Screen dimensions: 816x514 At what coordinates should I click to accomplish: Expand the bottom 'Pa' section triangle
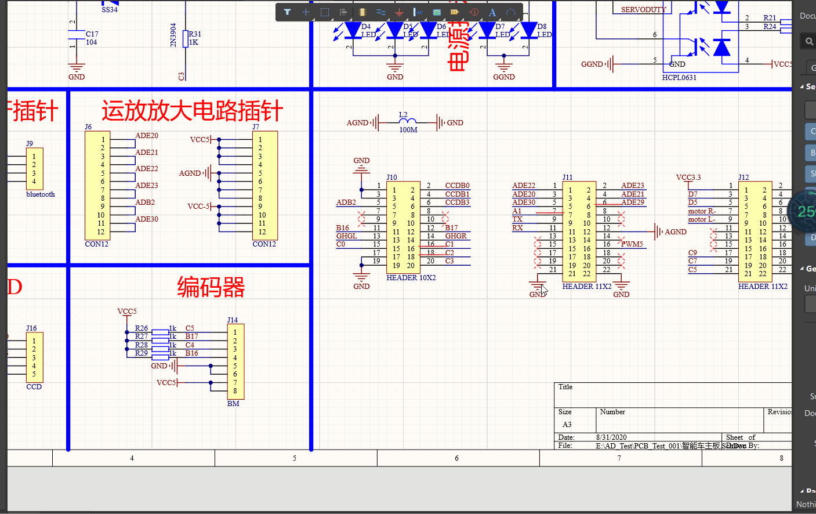click(802, 491)
